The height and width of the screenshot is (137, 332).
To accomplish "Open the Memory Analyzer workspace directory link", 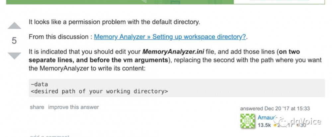I will (170, 37).
